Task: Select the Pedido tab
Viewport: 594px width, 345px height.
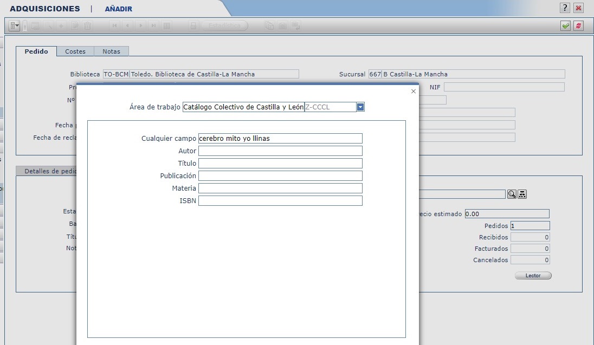Action: [x=36, y=51]
